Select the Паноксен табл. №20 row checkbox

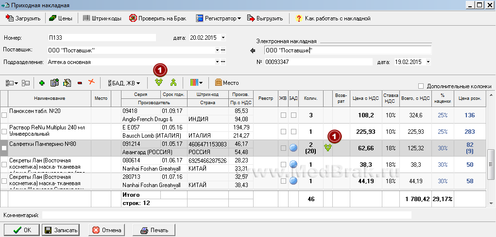tap(4, 115)
